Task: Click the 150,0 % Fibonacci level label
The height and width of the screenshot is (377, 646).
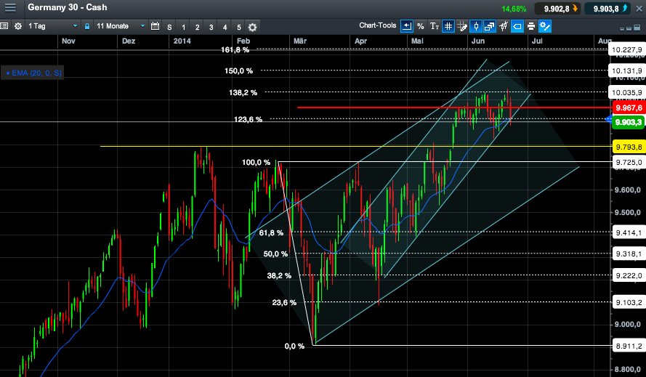Action: pos(238,71)
